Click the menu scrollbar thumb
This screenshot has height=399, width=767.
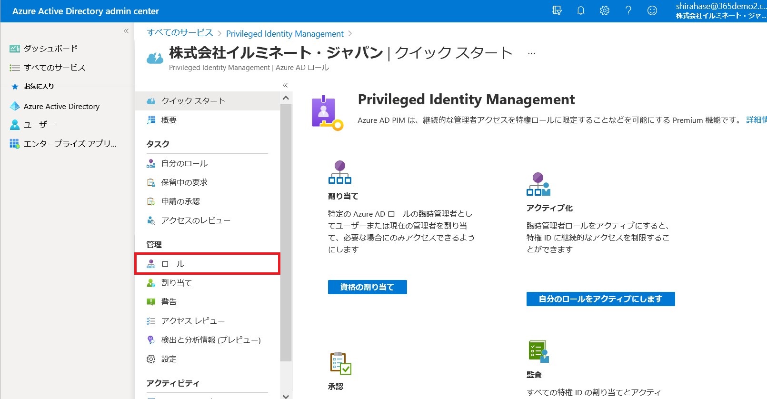click(286, 232)
